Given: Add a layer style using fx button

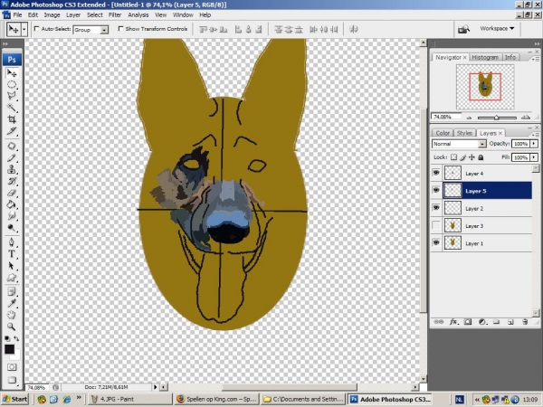Looking at the screenshot, I should (x=453, y=322).
